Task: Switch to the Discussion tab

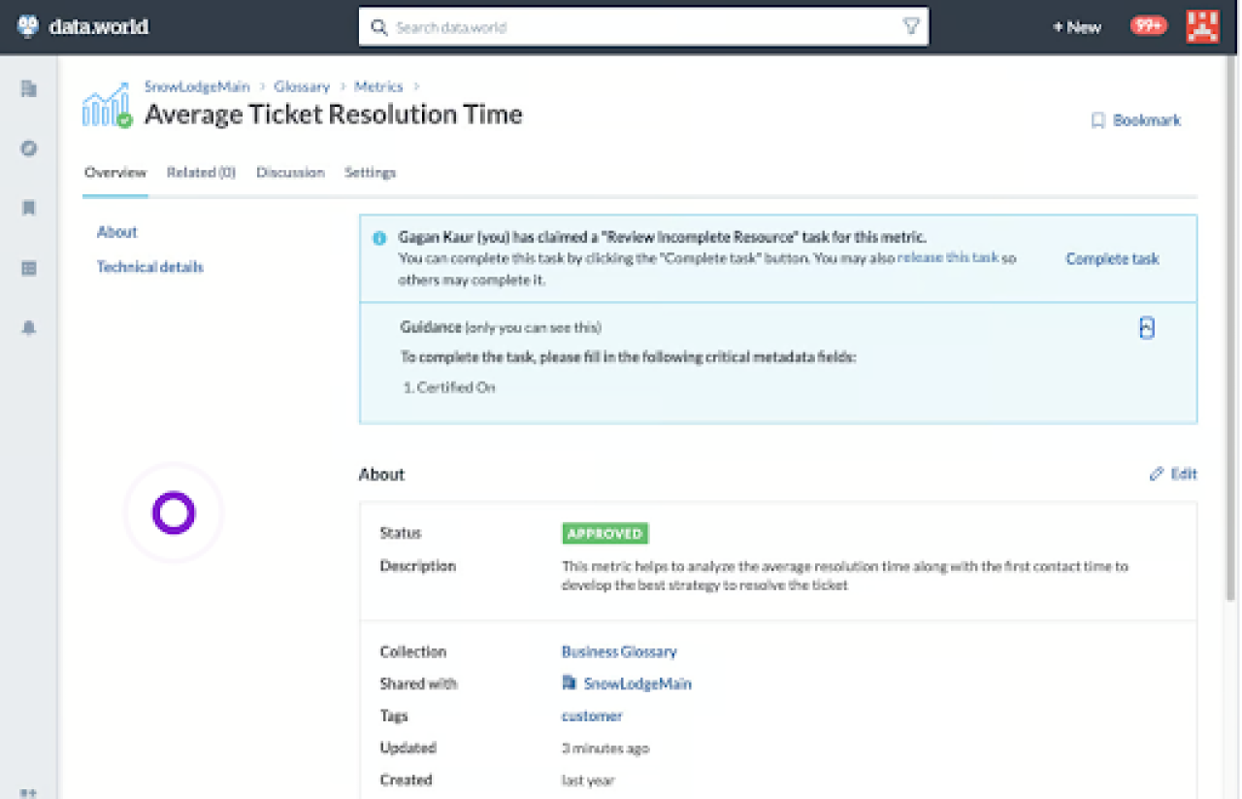Action: click(290, 173)
